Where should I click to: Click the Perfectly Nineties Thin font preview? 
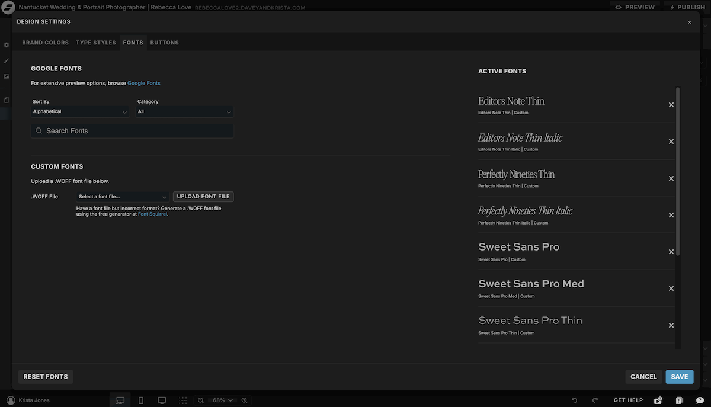coord(516,175)
